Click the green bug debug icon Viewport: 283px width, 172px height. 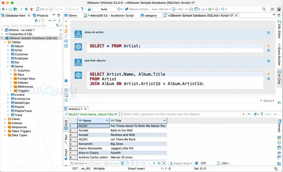click(210, 9)
